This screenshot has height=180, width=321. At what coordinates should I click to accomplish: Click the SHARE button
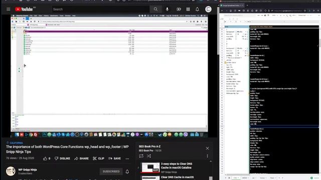(x=81, y=158)
